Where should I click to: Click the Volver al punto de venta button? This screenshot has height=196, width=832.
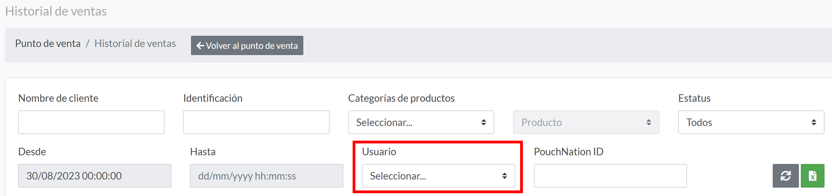point(247,46)
